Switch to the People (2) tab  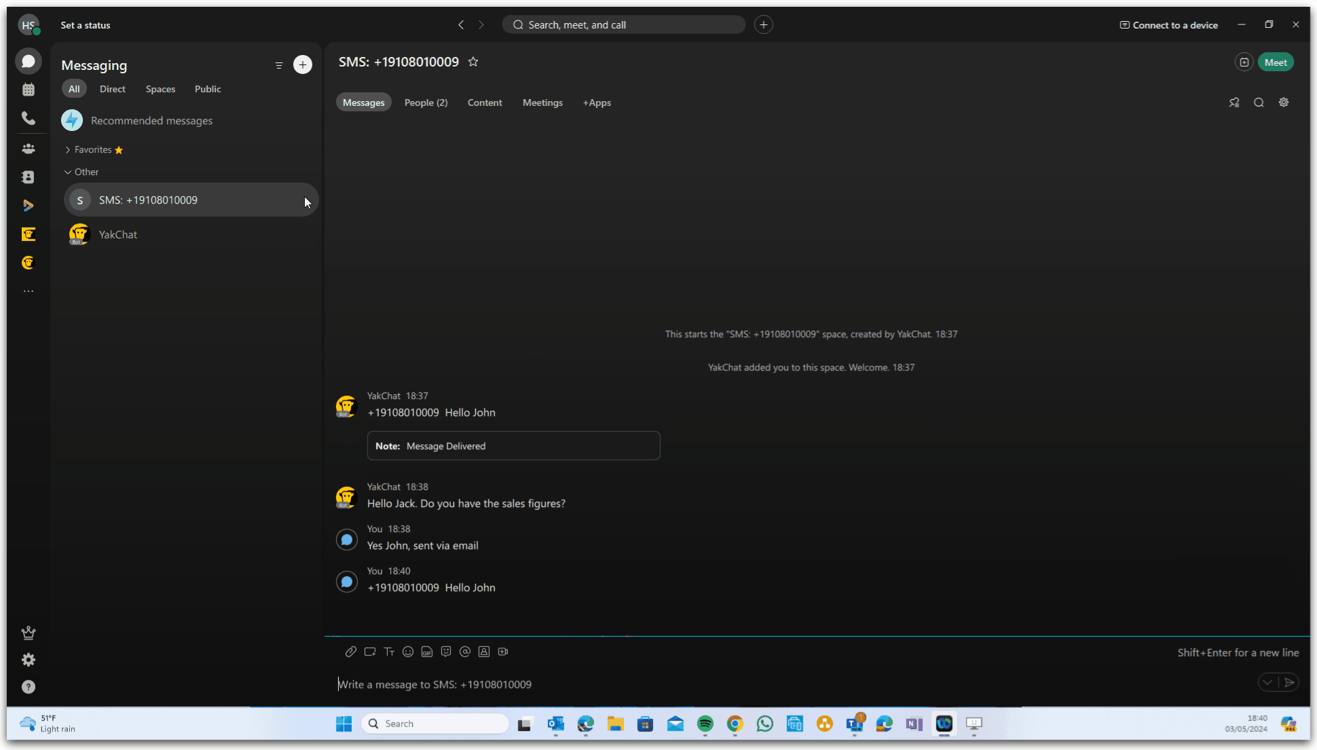[x=426, y=102]
